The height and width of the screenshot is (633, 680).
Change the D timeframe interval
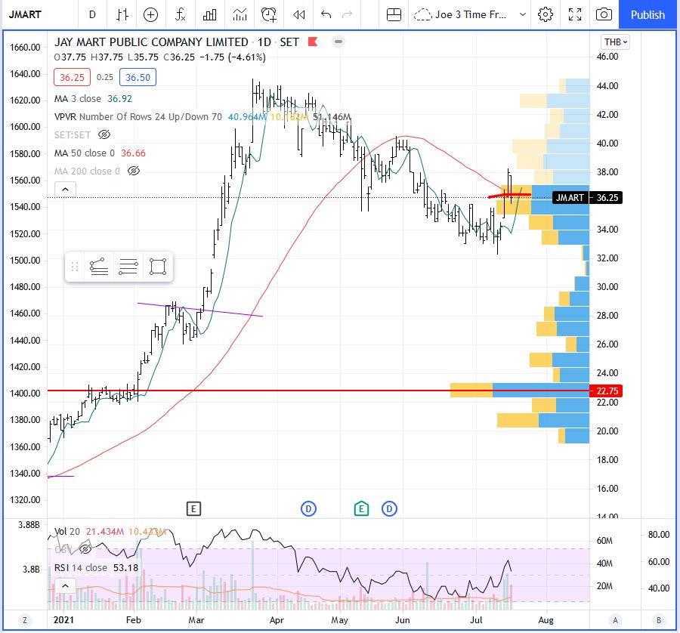[x=92, y=15]
